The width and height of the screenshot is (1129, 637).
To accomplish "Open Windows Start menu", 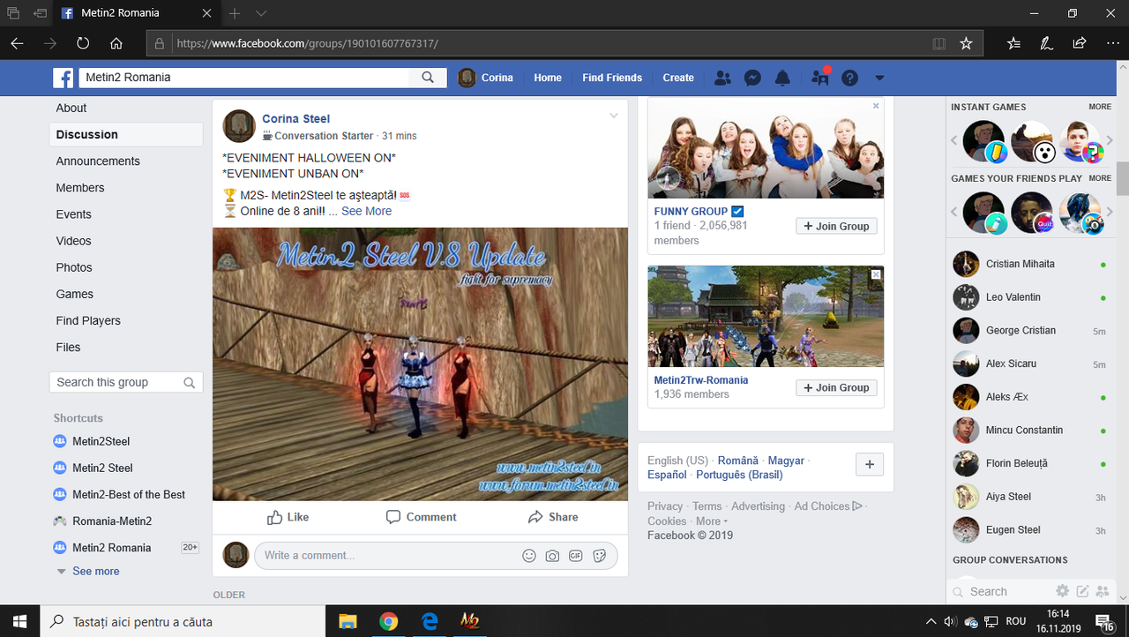I will tap(19, 621).
